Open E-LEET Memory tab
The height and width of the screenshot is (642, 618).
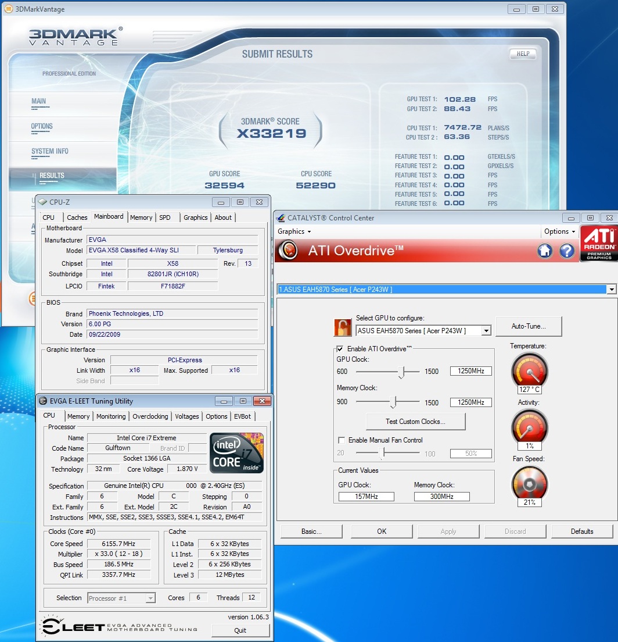(x=78, y=416)
